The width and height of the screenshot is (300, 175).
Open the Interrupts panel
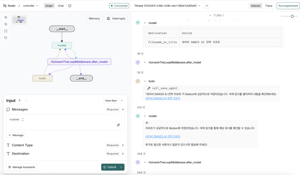coord(116,18)
